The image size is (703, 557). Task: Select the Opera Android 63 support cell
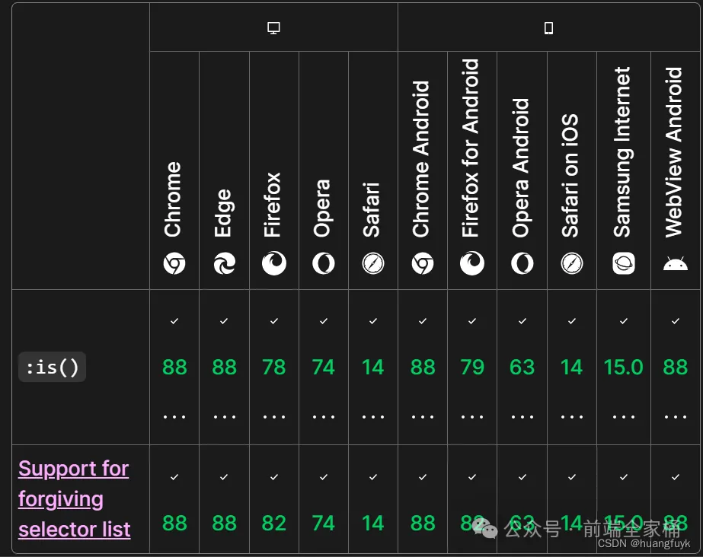click(x=522, y=368)
